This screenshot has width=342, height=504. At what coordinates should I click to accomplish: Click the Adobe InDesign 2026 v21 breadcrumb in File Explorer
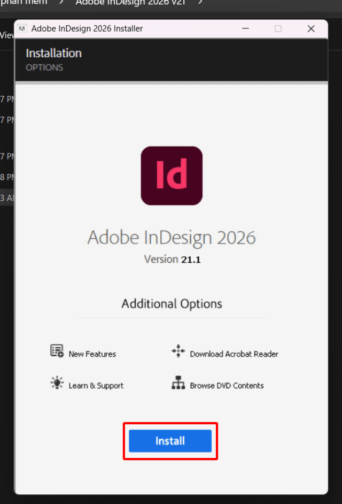[130, 3]
